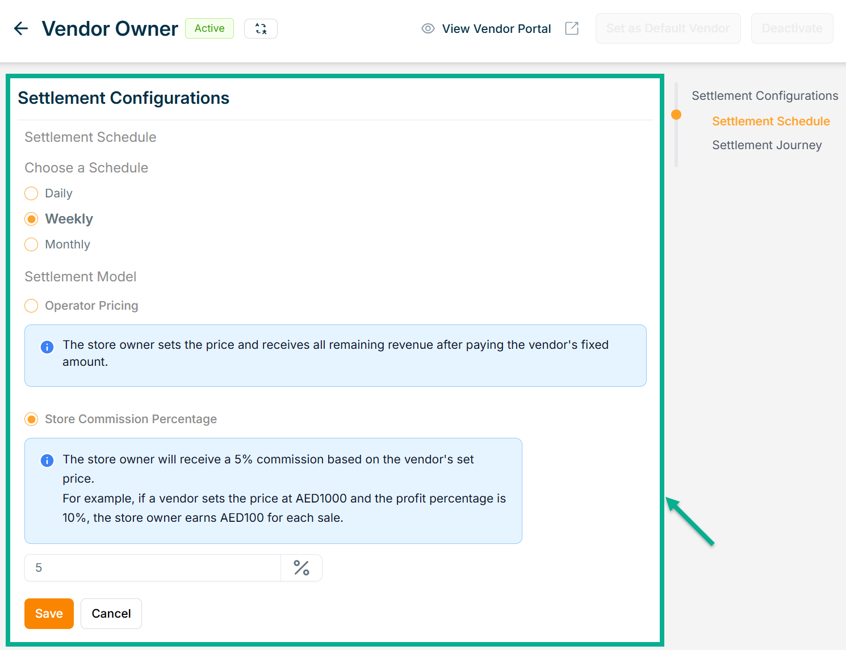
Task: Select the Daily schedule radio button
Action: coord(32,193)
